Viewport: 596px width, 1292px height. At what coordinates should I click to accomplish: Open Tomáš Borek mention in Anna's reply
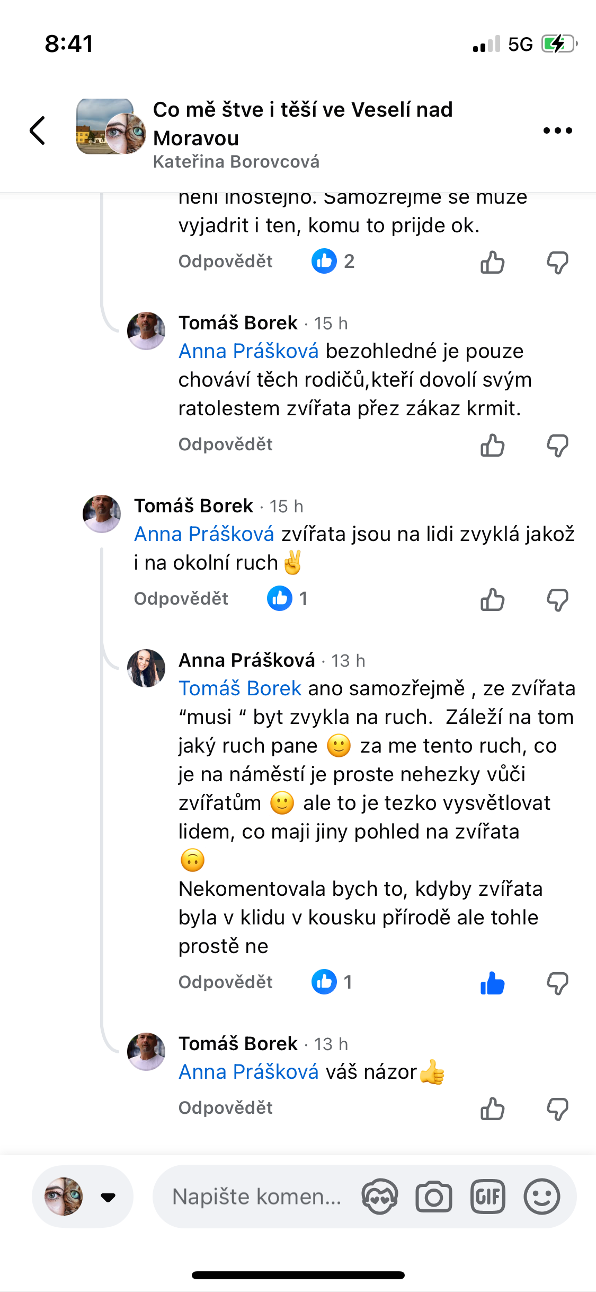pyautogui.click(x=240, y=688)
